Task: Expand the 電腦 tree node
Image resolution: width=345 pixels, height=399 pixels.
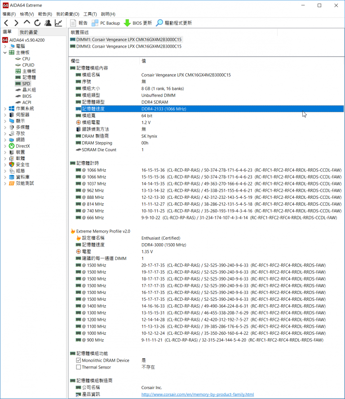Action: (x=5, y=46)
